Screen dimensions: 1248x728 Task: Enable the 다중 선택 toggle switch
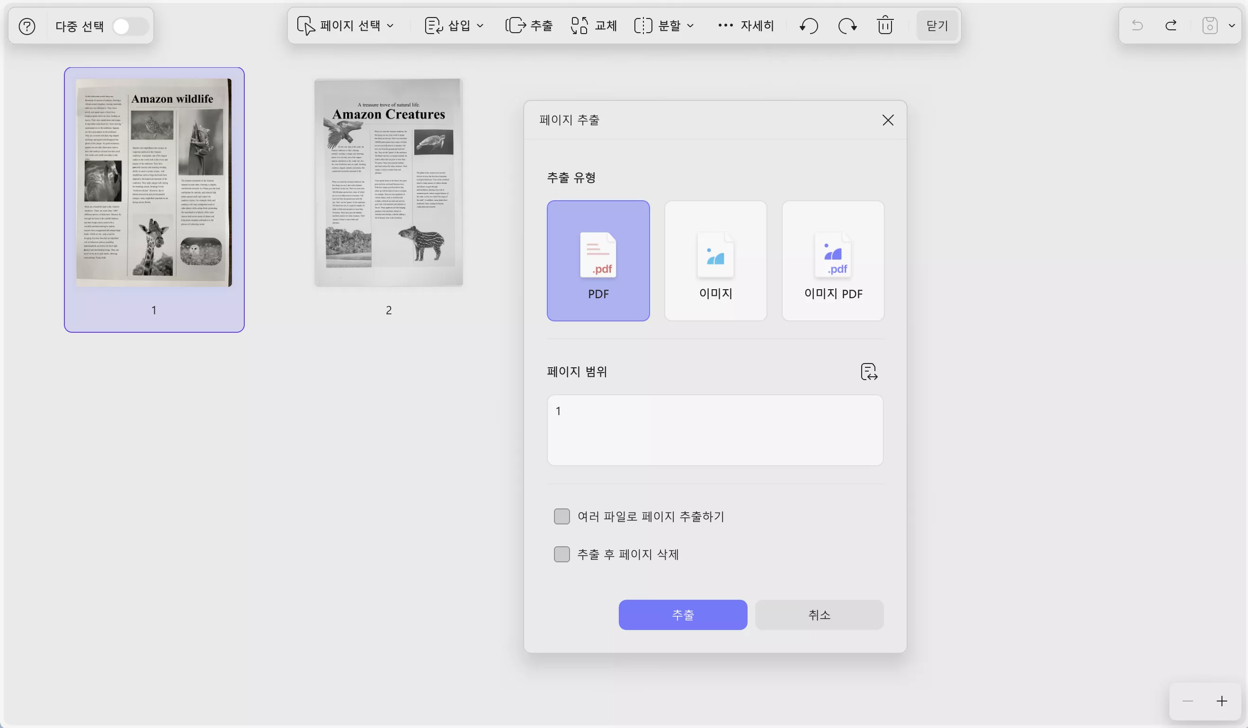130,26
